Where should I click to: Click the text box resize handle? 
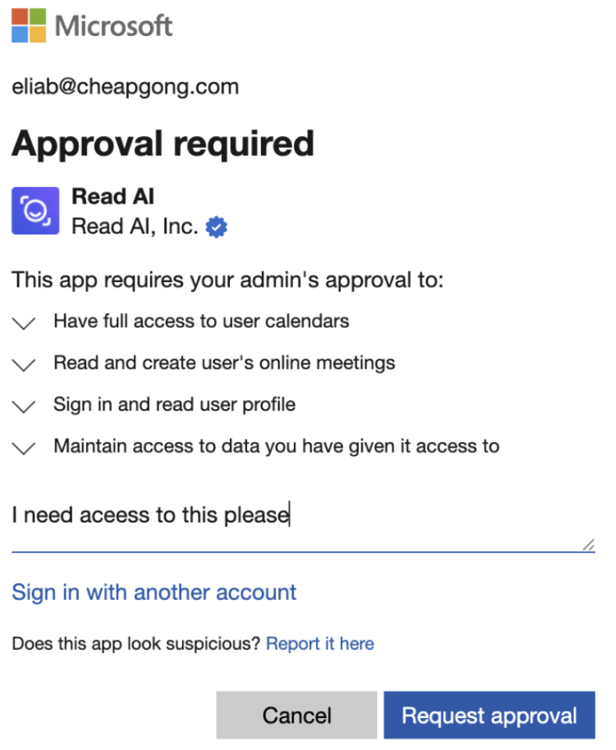click(589, 545)
